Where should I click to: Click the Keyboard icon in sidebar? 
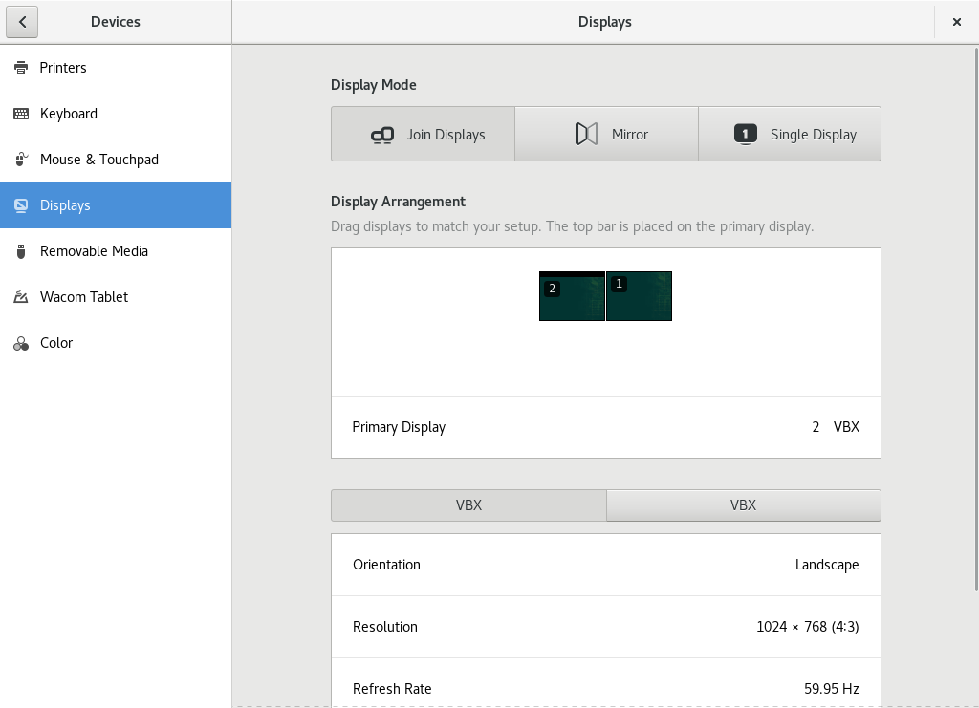click(21, 114)
